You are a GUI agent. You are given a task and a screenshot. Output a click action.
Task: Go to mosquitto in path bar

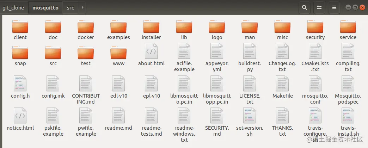point(45,8)
